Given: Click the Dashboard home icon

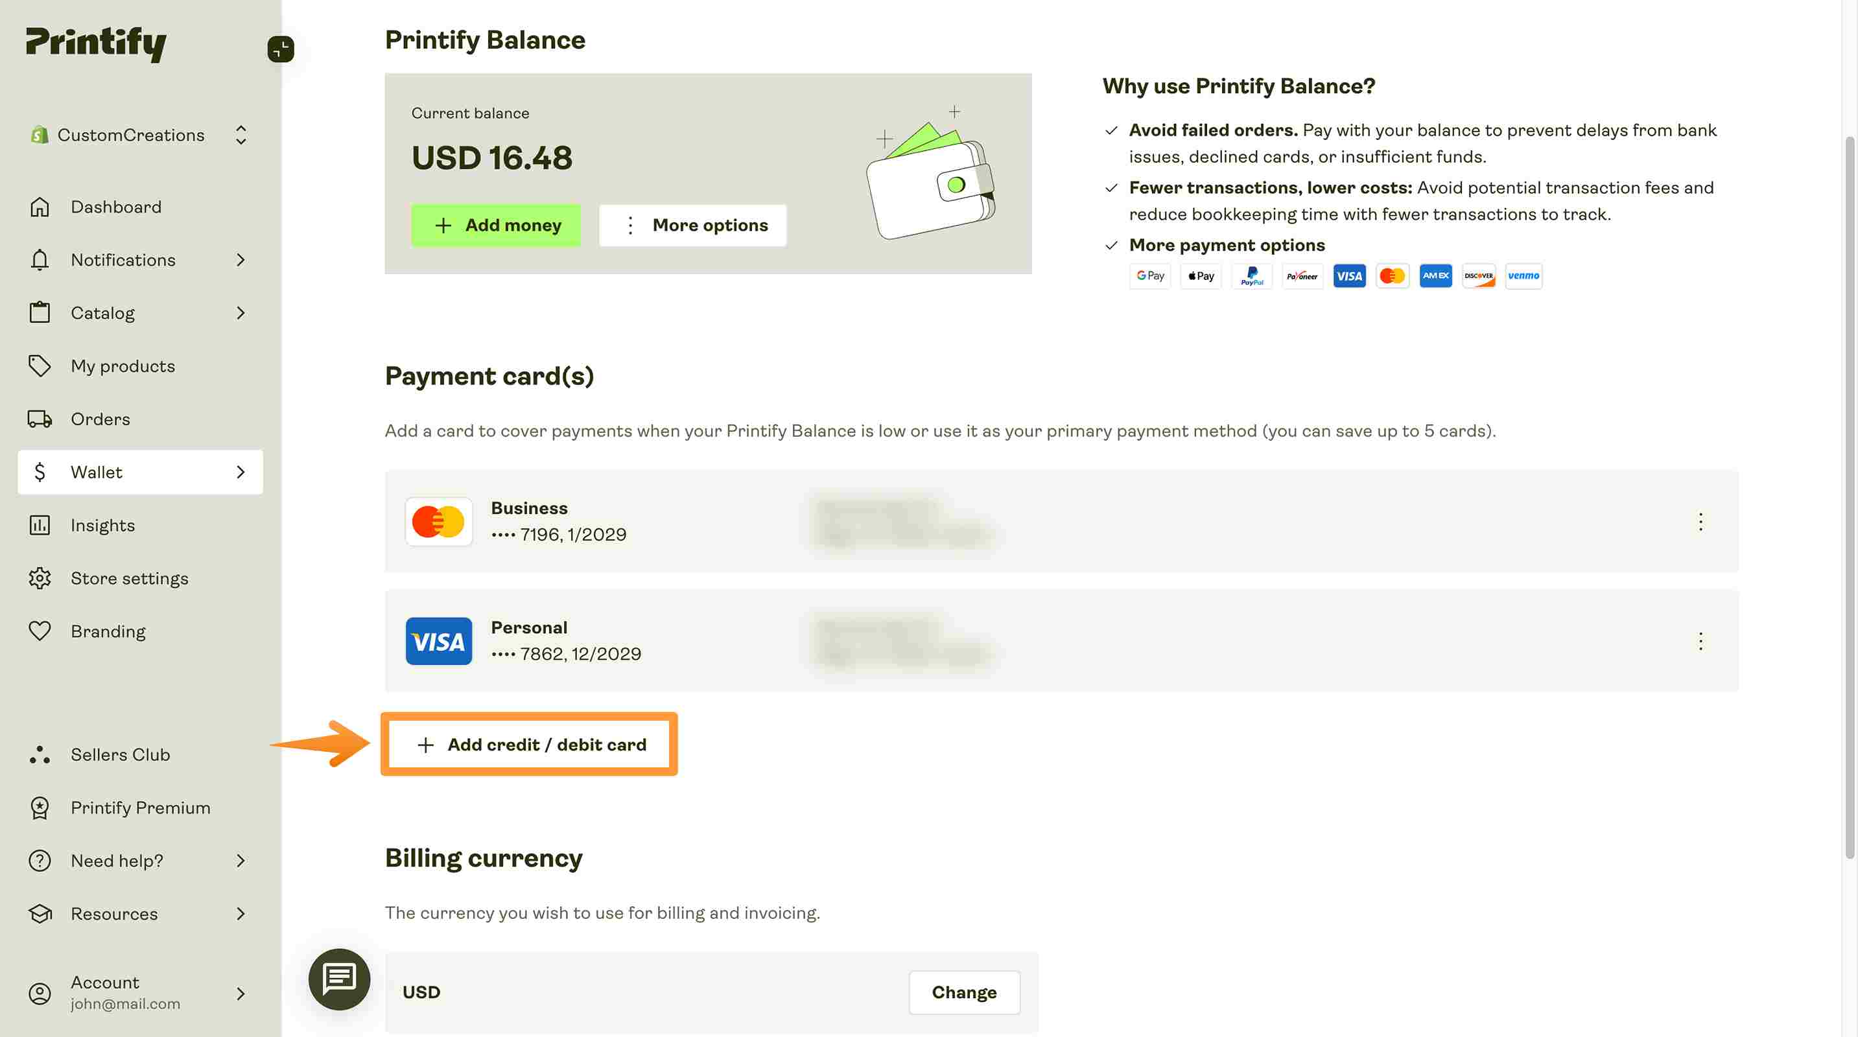Looking at the screenshot, I should [x=40, y=207].
